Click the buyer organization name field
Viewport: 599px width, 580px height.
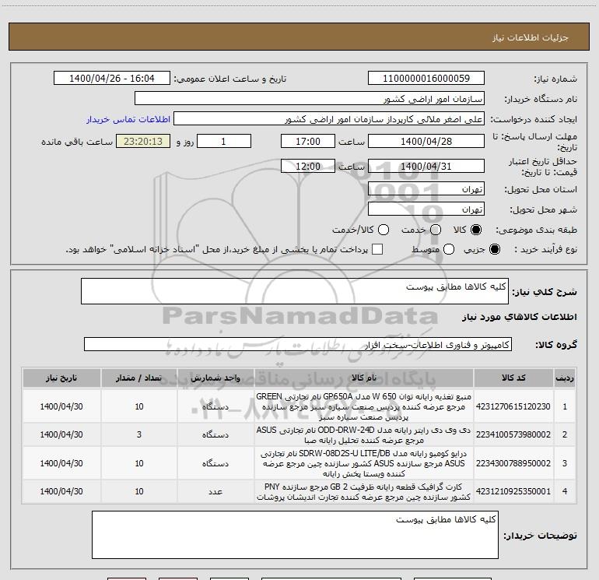310,98
